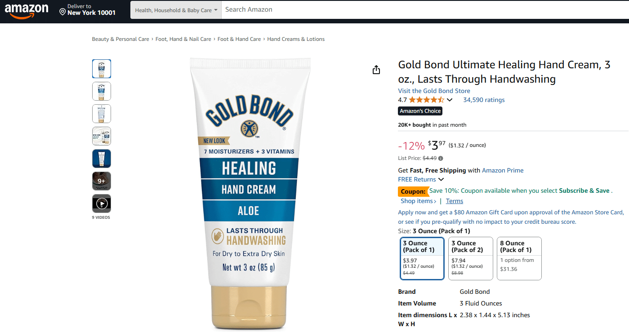Click the Amazon's Choice badge
Image resolution: width=629 pixels, height=332 pixels.
420,111
